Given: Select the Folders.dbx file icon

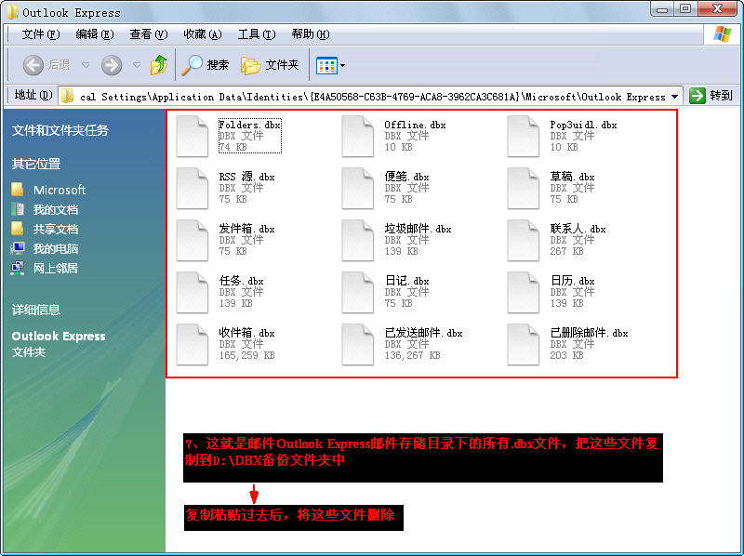Looking at the screenshot, I should click(193, 136).
